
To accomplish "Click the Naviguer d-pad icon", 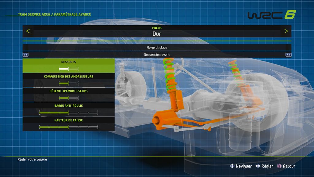I will click(x=232, y=166).
